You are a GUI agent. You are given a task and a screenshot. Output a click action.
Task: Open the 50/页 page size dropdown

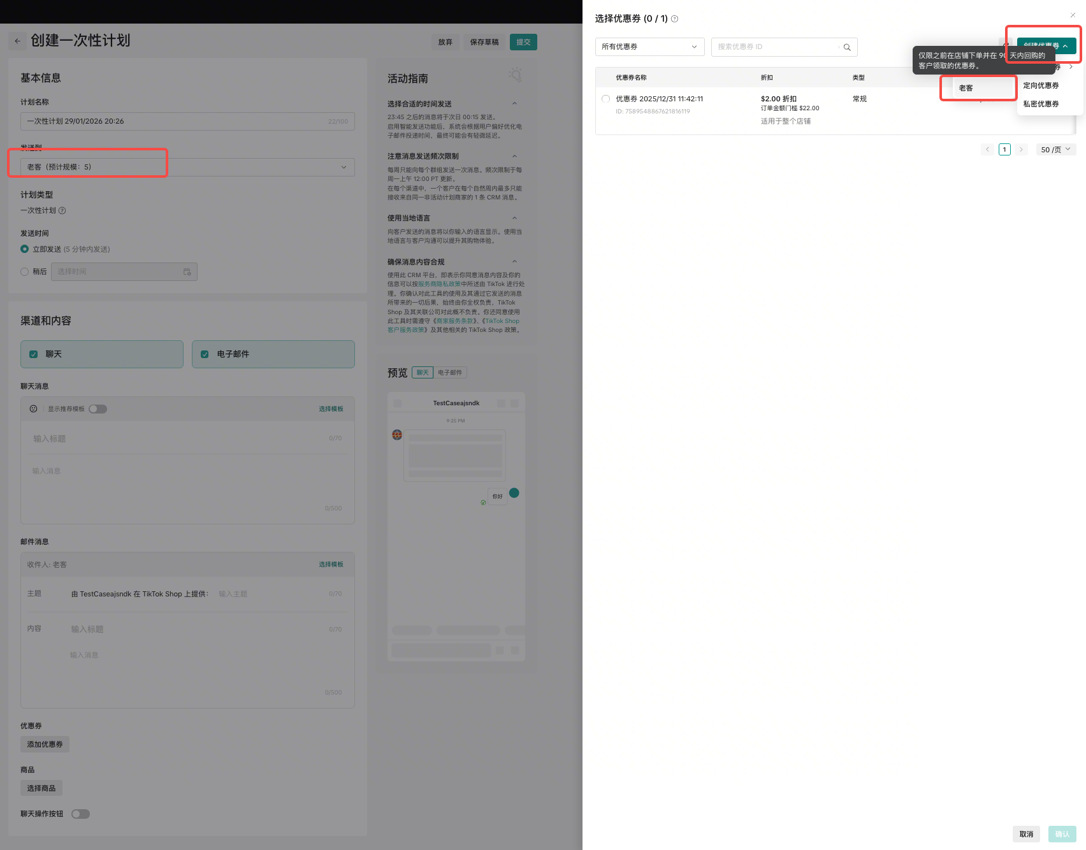click(x=1056, y=150)
